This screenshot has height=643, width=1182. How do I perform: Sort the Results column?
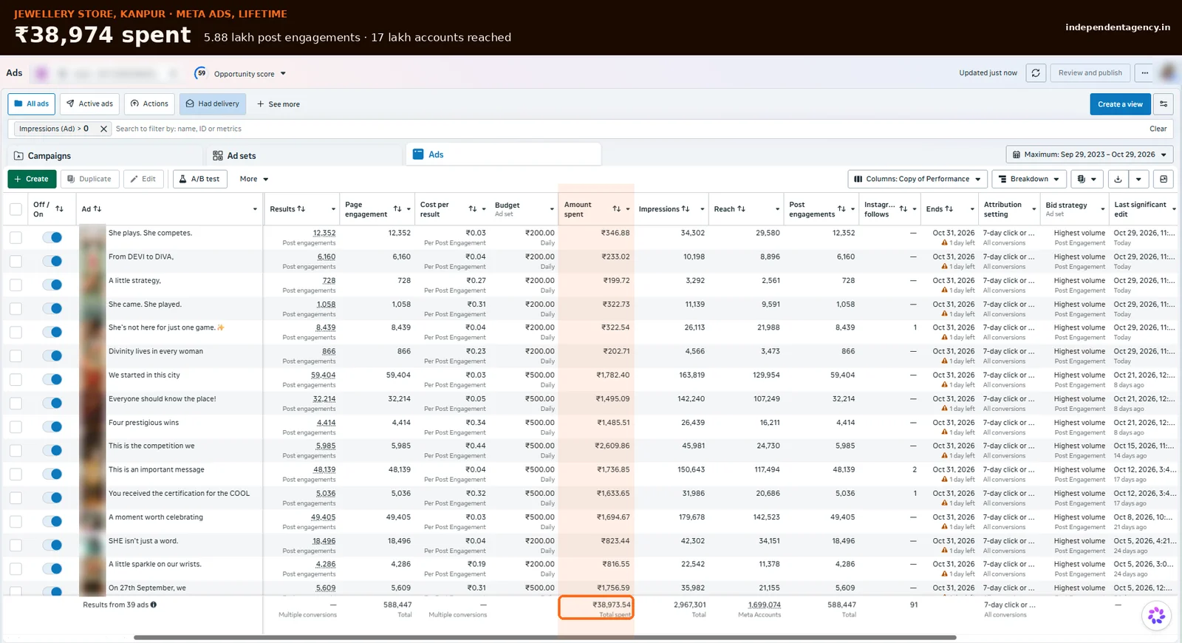(301, 209)
